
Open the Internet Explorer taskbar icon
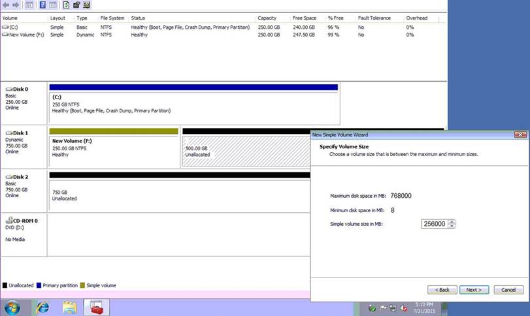click(43, 307)
